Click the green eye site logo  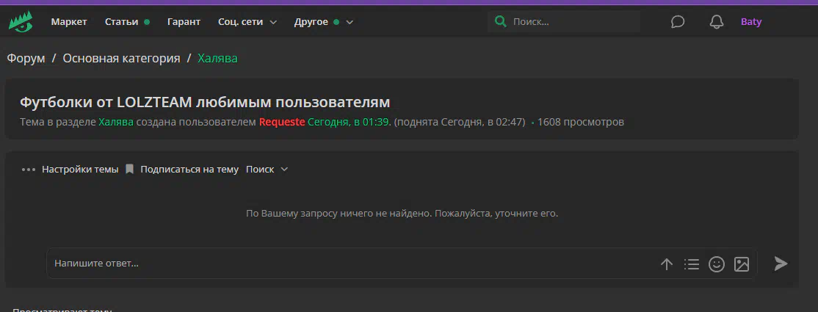tap(21, 22)
